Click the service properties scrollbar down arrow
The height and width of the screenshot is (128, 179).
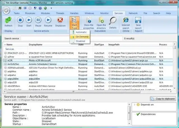tap(129, 124)
